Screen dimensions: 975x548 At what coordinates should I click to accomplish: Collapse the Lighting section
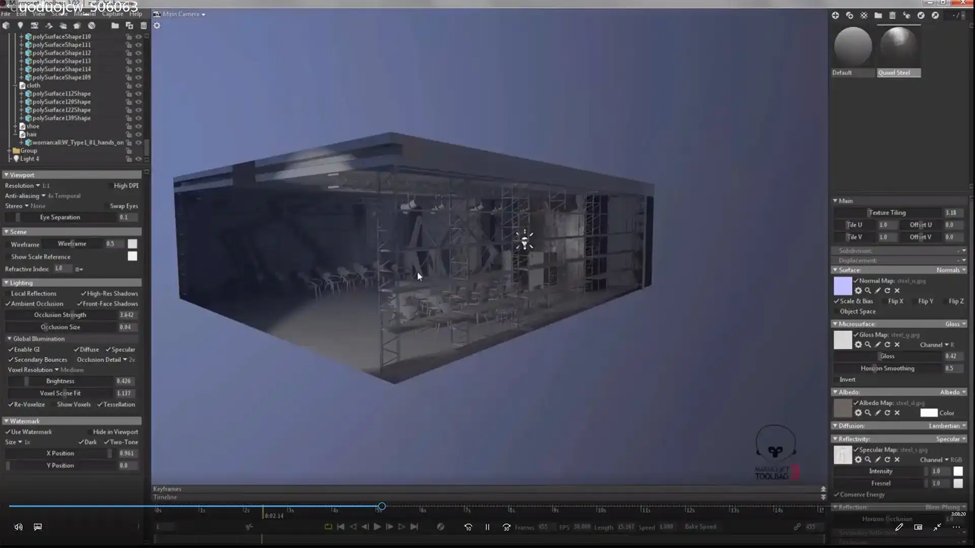6,283
